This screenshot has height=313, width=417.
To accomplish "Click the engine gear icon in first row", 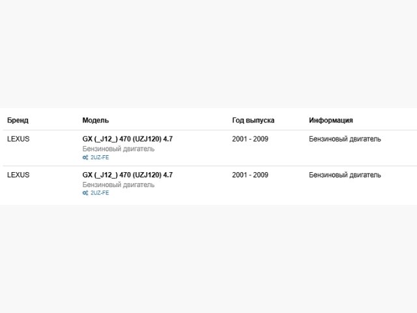I will (85, 158).
